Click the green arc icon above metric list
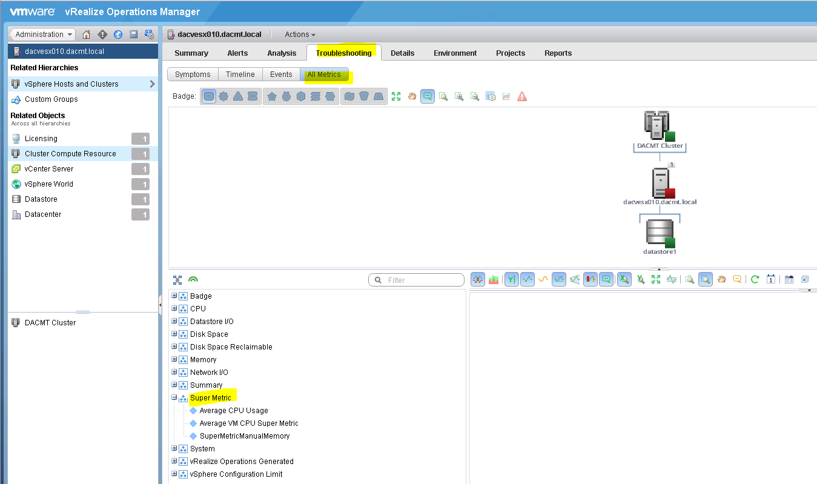This screenshot has height=484, width=817. click(193, 280)
